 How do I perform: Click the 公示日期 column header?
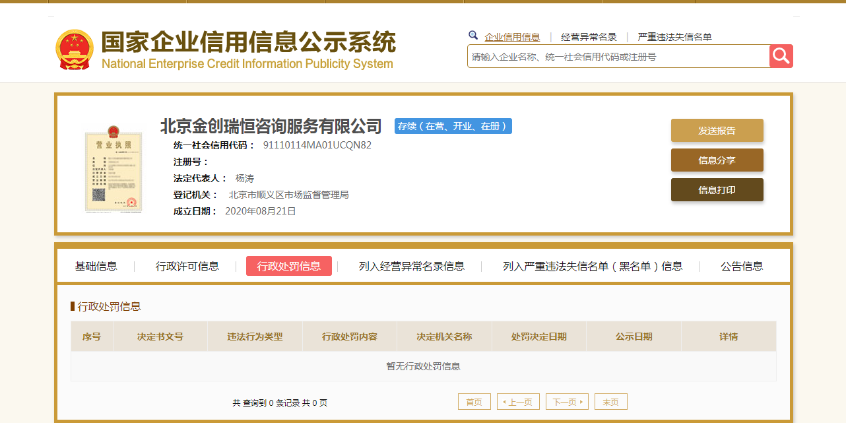[x=634, y=337]
